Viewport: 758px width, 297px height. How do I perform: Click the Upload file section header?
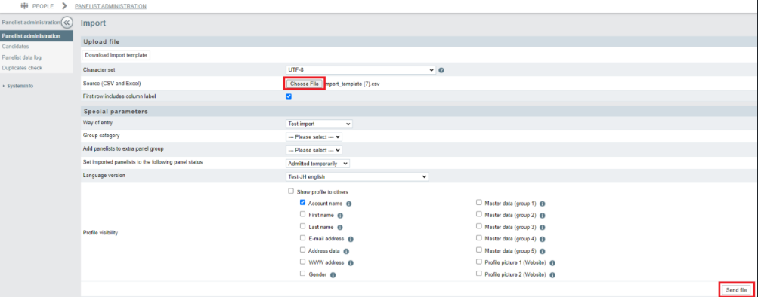click(x=101, y=42)
